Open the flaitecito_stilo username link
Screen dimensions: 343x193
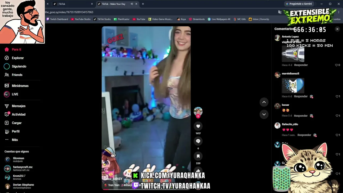[x=290, y=124]
